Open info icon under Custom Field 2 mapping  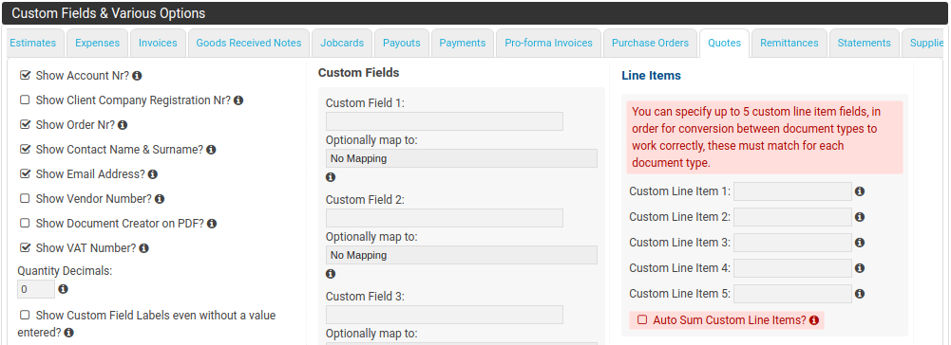(x=331, y=274)
